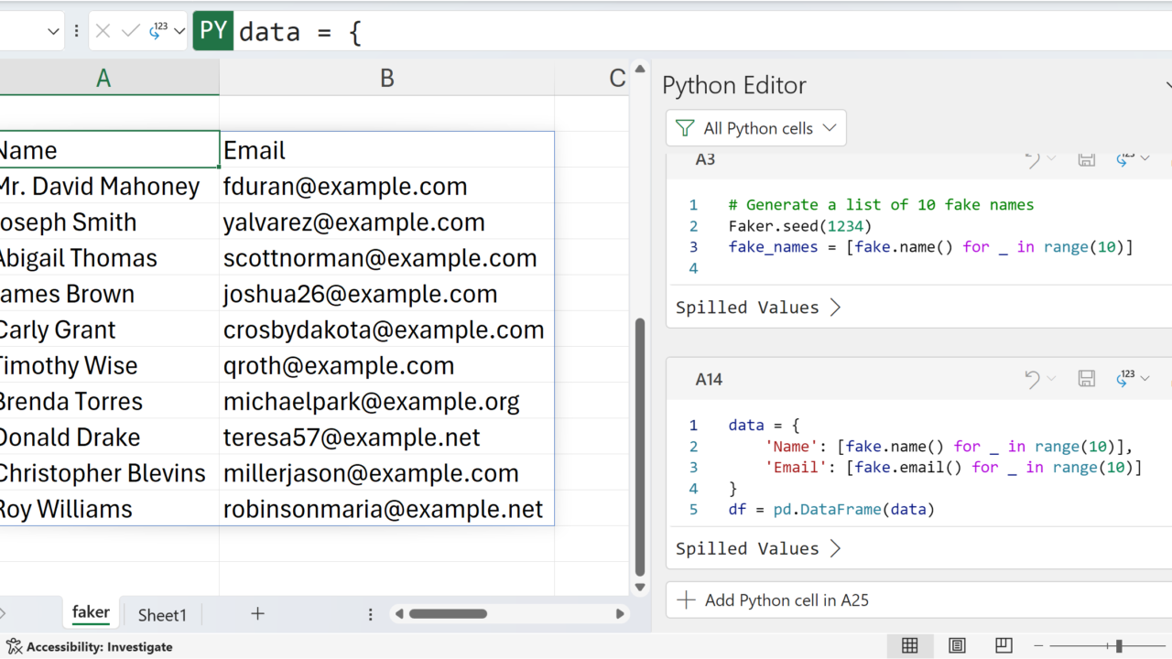The height and width of the screenshot is (659, 1172).
Task: Open Python output type dropdown for A14
Action: [1134, 379]
